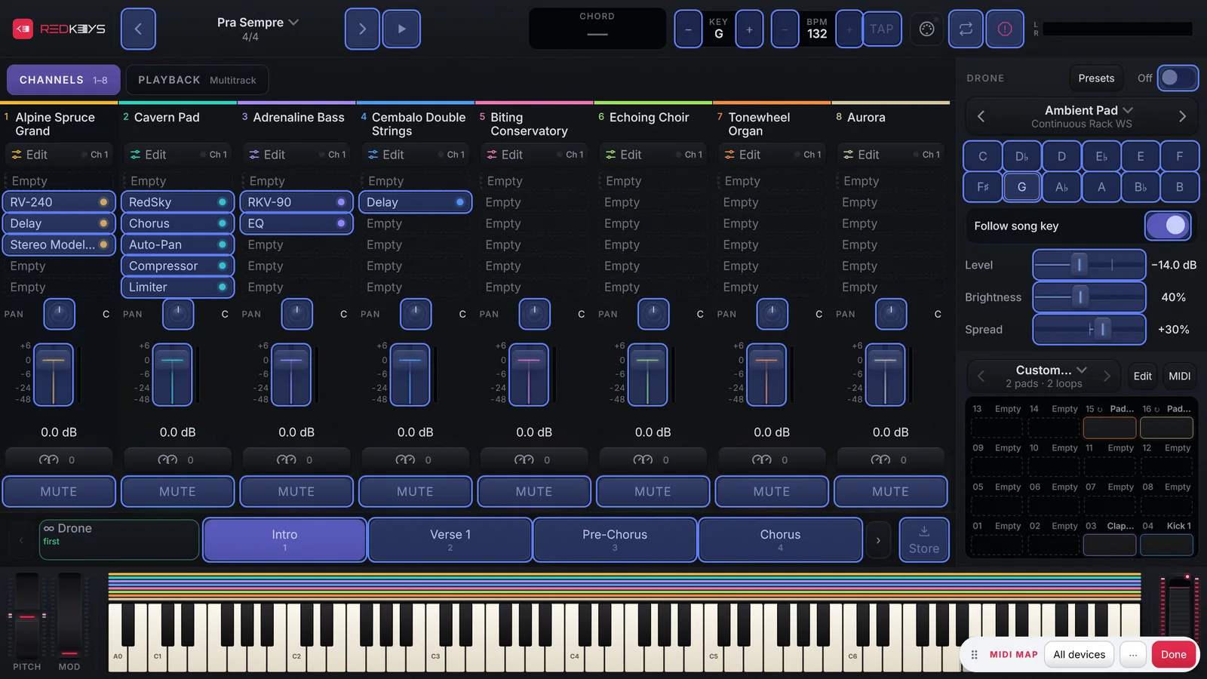Select next drone sound chevron

click(1182, 116)
